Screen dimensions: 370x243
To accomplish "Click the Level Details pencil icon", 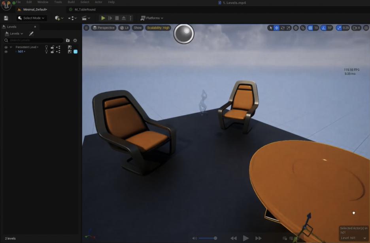I will click(x=31, y=34).
